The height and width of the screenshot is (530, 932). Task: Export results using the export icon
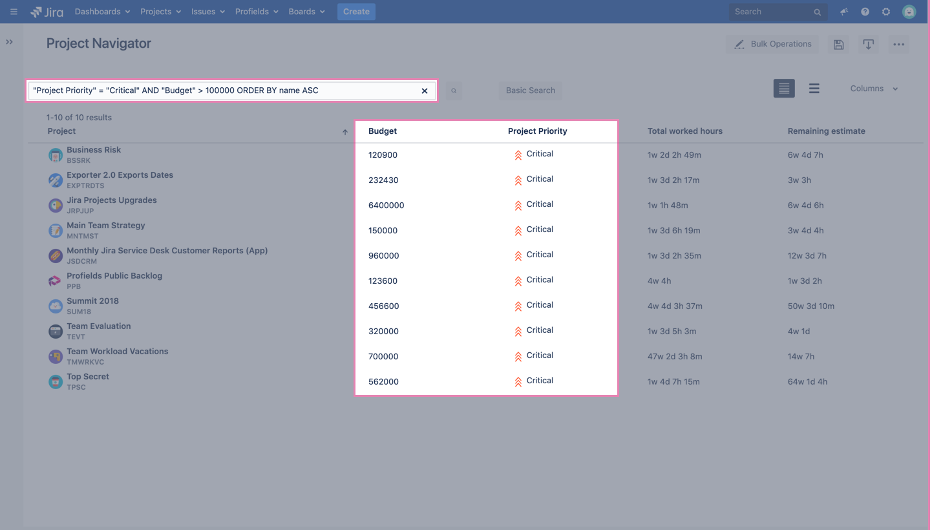coord(868,44)
